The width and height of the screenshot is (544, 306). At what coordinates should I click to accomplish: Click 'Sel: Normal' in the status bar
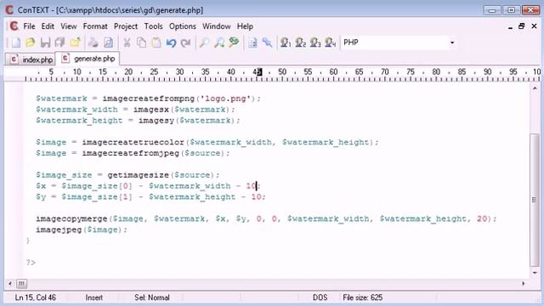152,297
